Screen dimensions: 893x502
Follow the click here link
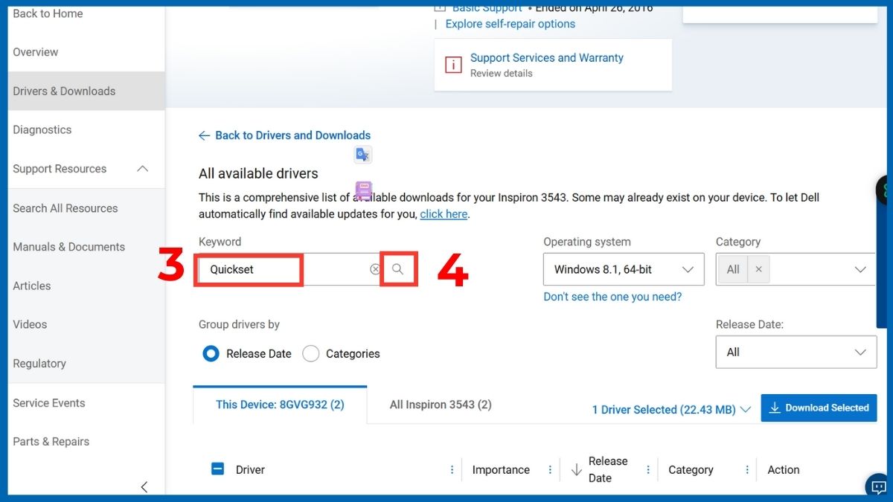pyautogui.click(x=444, y=214)
